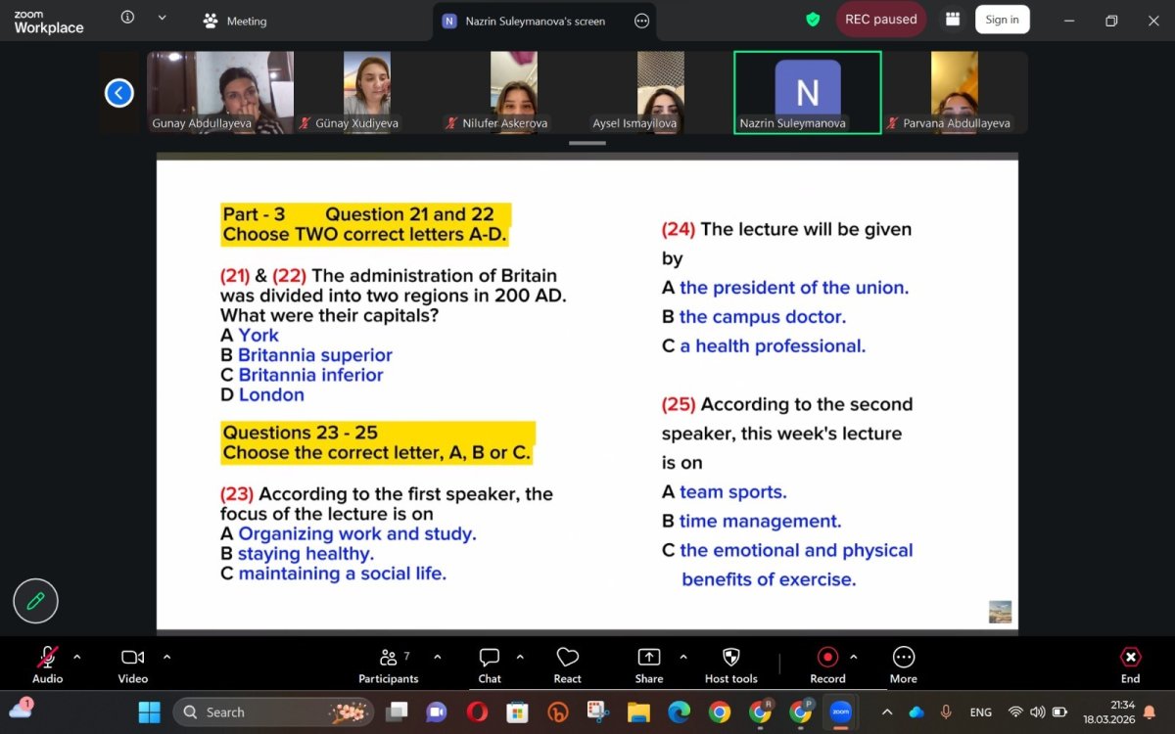Expand the Audio options caret

click(77, 657)
